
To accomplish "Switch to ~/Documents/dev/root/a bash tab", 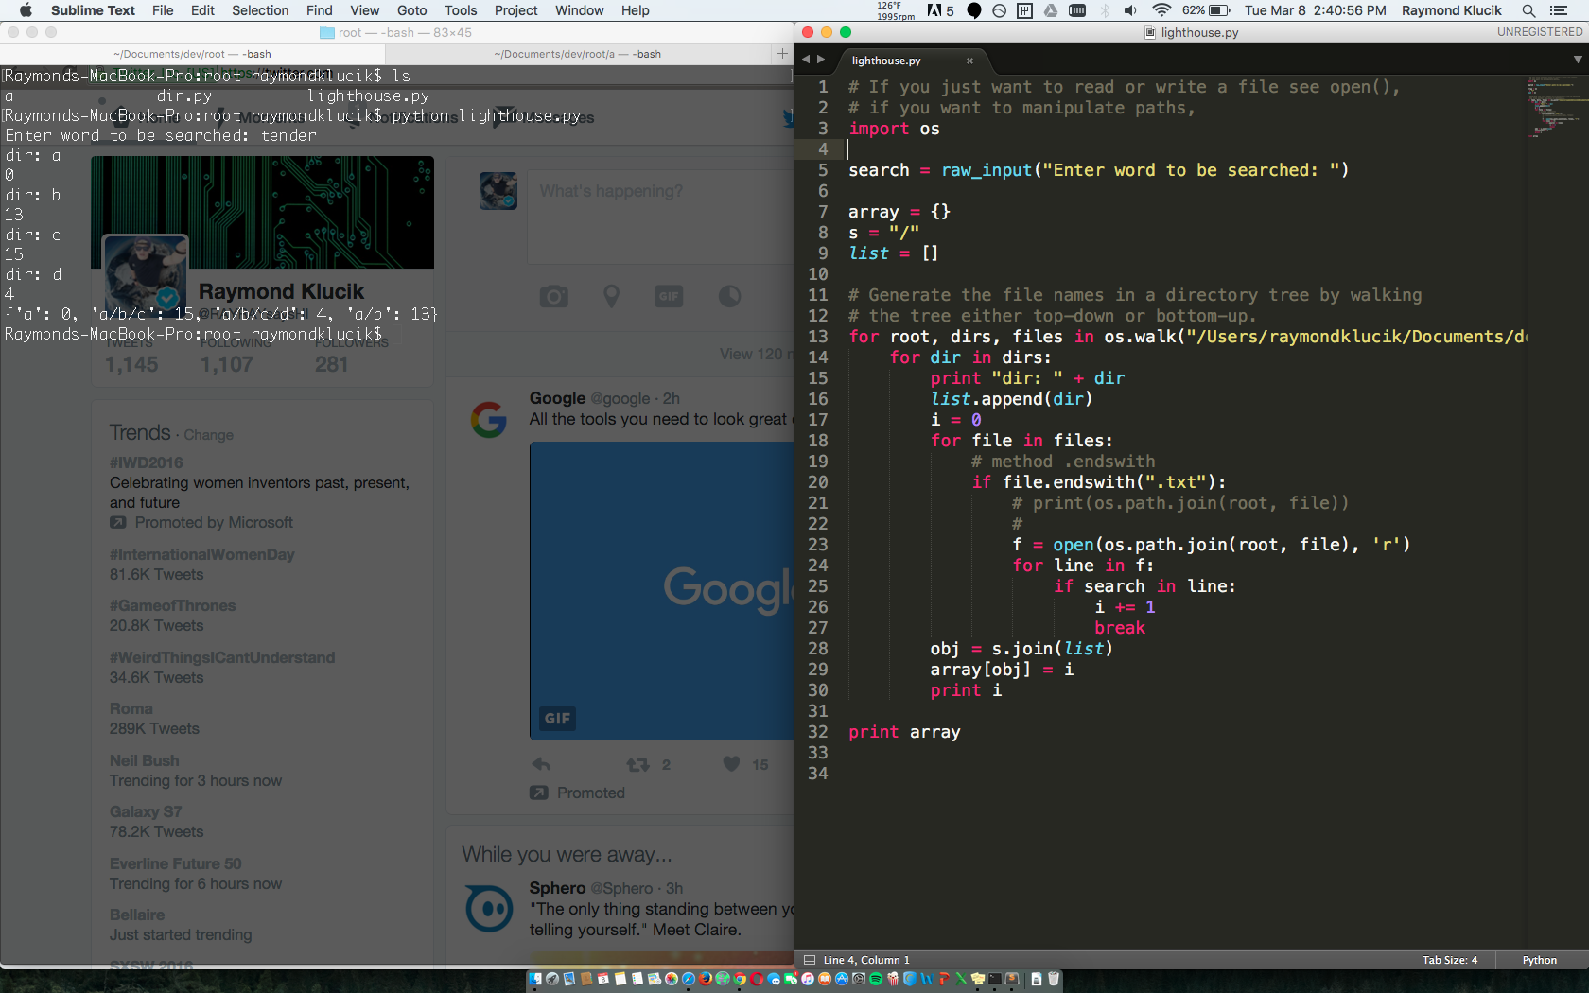I will pyautogui.click(x=577, y=54).
